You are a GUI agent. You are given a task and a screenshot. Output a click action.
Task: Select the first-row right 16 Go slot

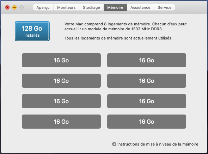click(x=147, y=60)
